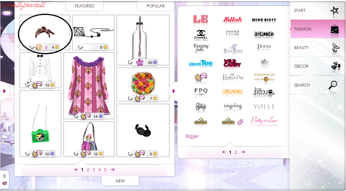Screen dimensions: 346x191
Task: Open the identiTee brand store
Action: click(201, 64)
